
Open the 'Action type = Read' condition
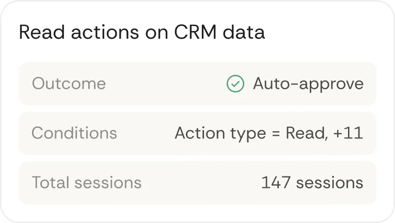(x=251, y=133)
